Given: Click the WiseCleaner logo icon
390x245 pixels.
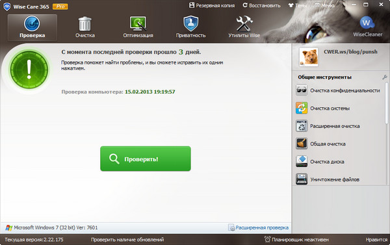Looking at the screenshot, I should click(x=367, y=23).
